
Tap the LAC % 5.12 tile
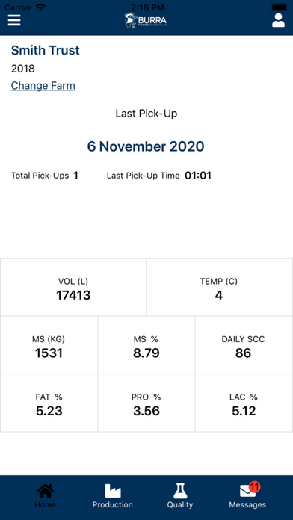click(244, 403)
